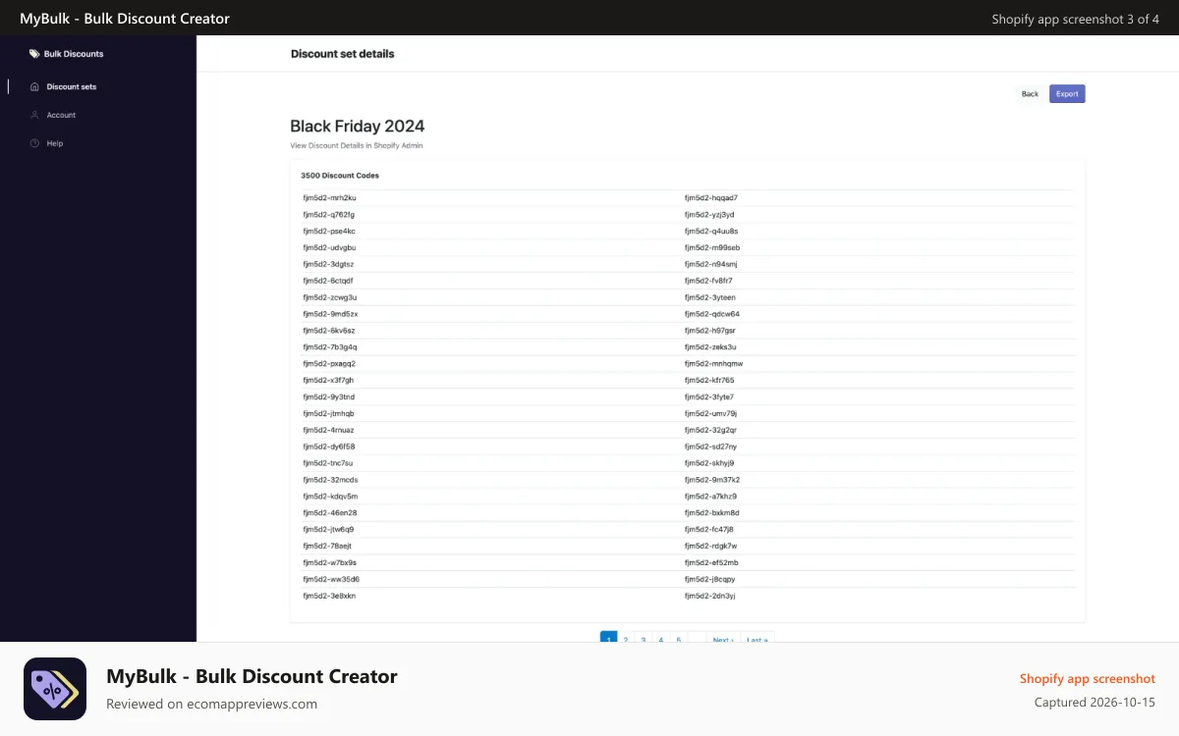
Task: Select code fjm5d2-q4uu8s
Action: click(x=711, y=231)
